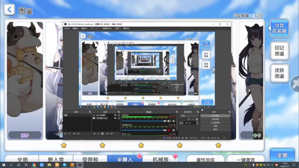Image resolution: width=299 pixels, height=168 pixels.
Task: Undock the 场景 panel
Action: 90,112
